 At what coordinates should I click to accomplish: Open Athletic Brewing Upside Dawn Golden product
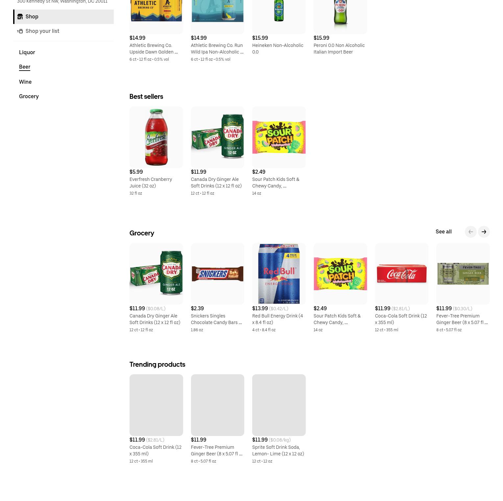click(154, 49)
